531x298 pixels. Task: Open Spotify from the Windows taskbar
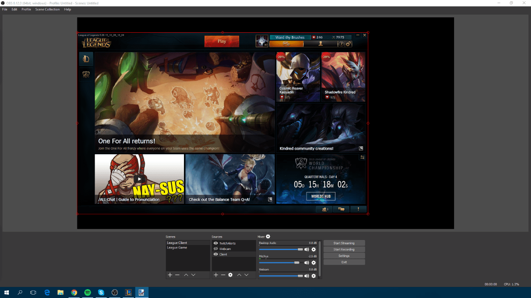coord(87,293)
